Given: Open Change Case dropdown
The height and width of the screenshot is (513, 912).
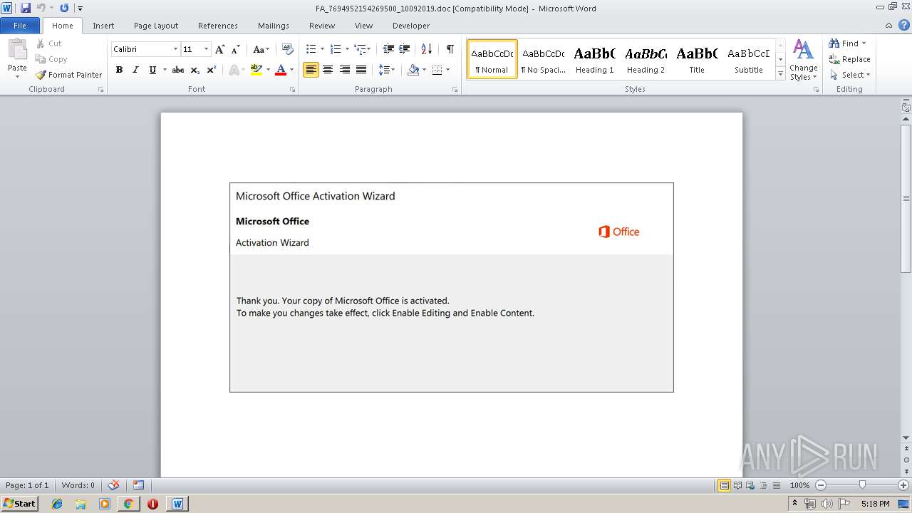Looking at the screenshot, I should tap(261, 49).
